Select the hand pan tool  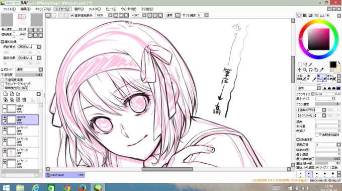tap(316, 70)
